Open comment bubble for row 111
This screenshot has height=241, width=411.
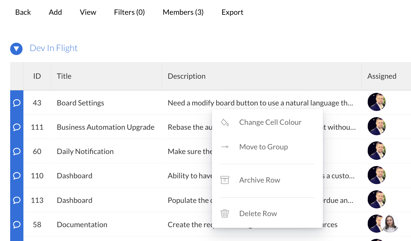pos(17,127)
